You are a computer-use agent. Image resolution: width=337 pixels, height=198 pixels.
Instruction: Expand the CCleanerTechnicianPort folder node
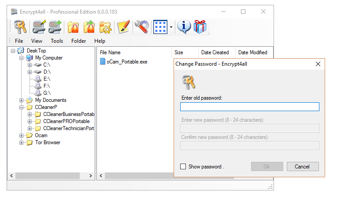pyautogui.click(x=30, y=128)
